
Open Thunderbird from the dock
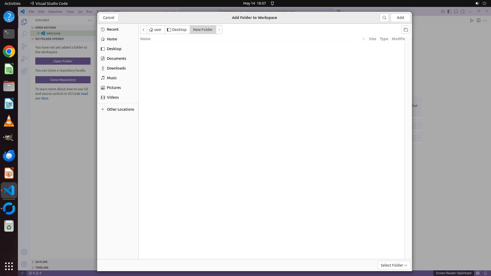point(9,156)
